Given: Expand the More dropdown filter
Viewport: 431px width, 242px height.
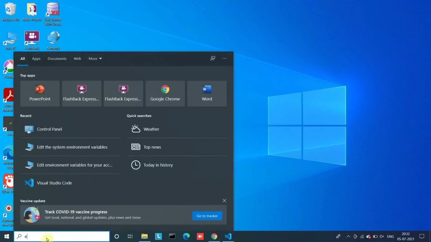Looking at the screenshot, I should coord(95,58).
